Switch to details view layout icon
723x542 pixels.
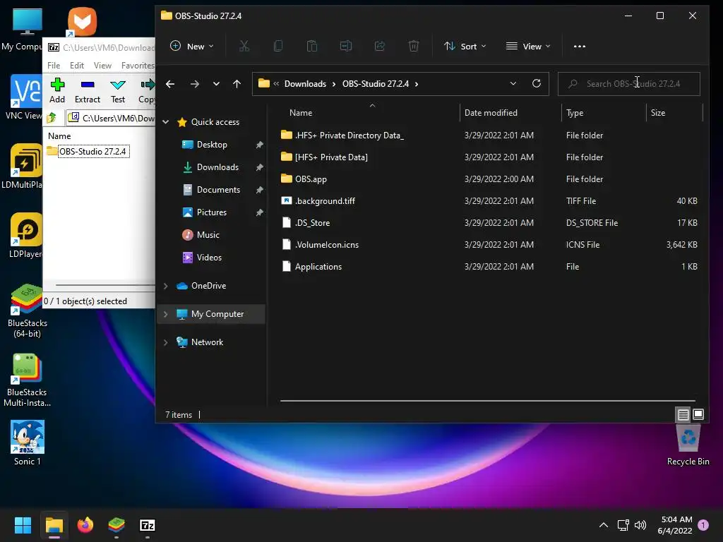(683, 414)
